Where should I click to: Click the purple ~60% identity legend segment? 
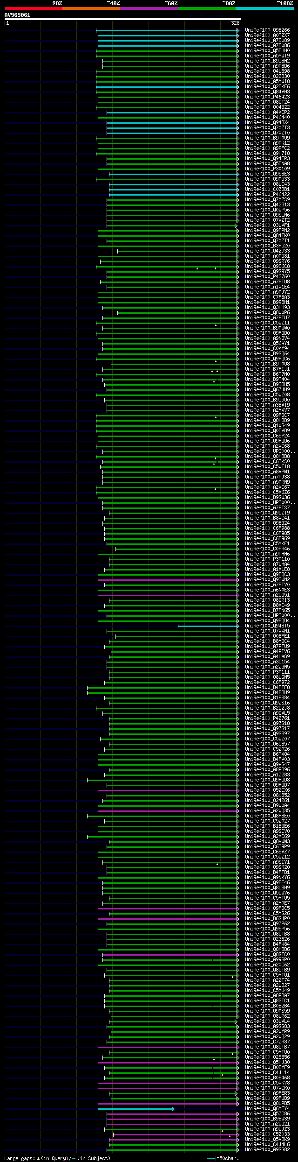pos(149,8)
